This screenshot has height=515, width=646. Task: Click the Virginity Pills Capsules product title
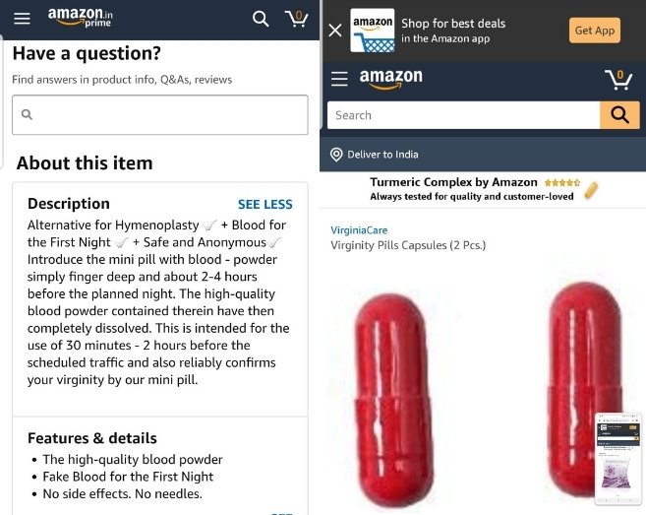coord(408,245)
